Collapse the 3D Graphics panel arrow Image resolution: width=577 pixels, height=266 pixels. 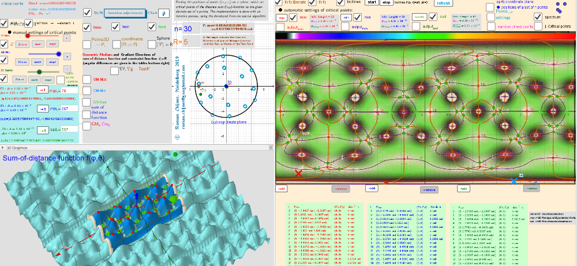point(2,148)
